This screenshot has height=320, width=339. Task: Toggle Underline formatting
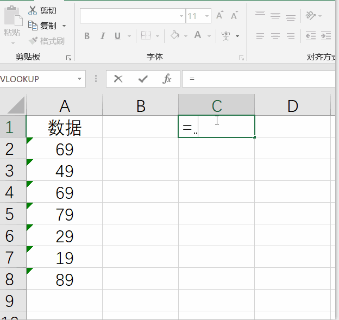pos(117,36)
